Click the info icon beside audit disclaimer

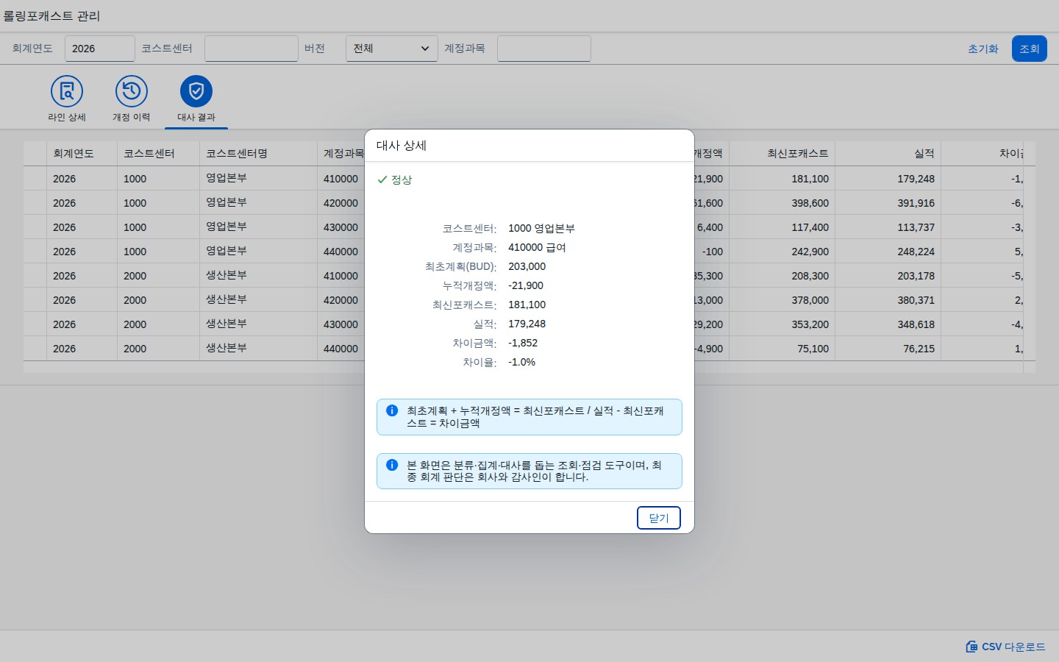pos(392,465)
